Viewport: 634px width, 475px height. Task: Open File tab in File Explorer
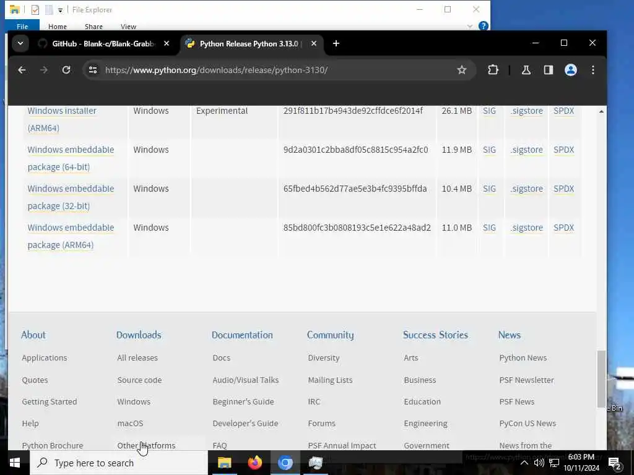(22, 26)
